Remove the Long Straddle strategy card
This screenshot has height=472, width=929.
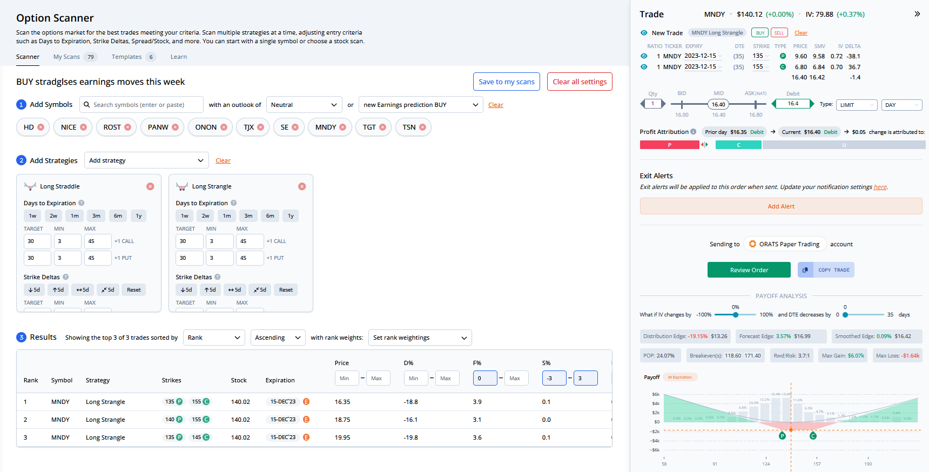click(x=150, y=186)
